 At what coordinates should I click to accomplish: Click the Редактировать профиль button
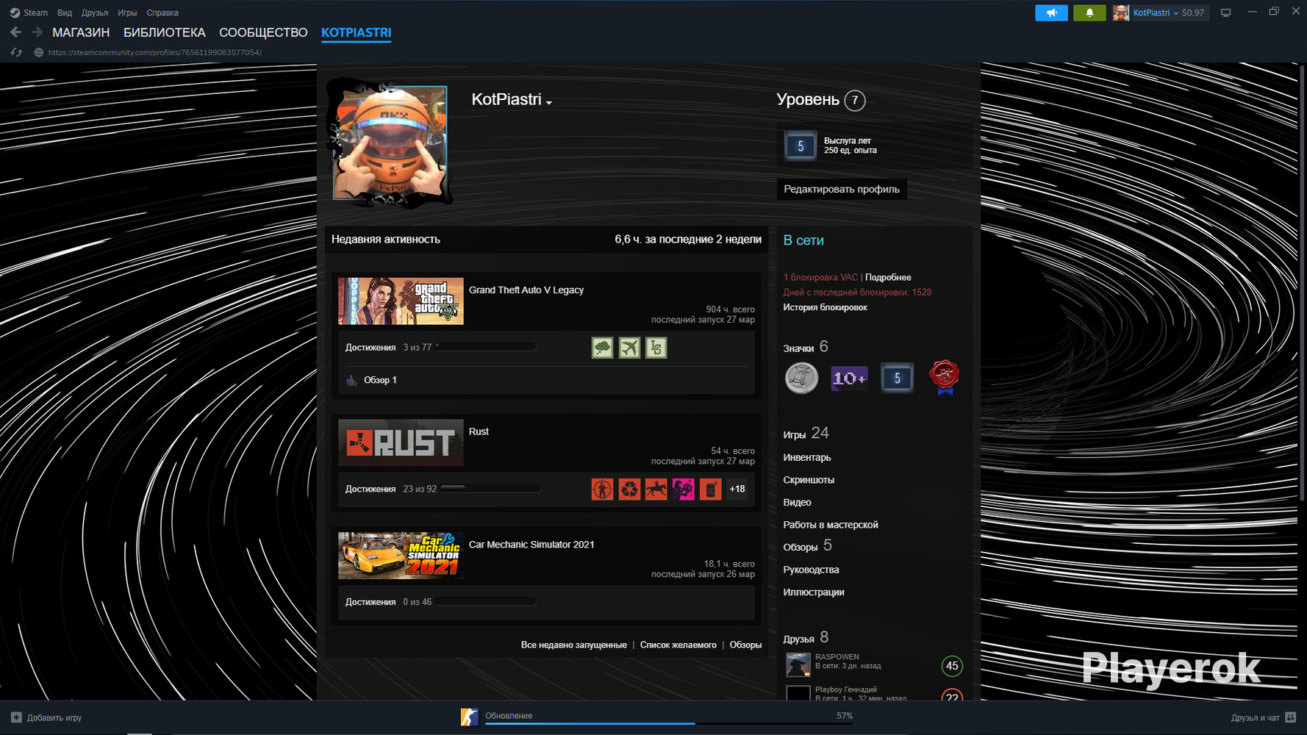click(842, 189)
